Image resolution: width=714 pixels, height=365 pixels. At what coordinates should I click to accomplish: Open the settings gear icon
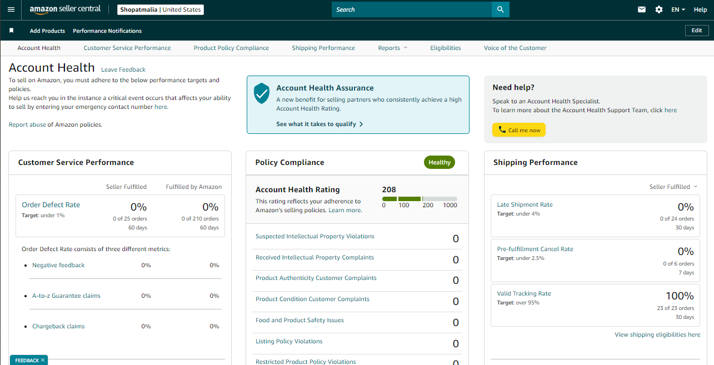pyautogui.click(x=659, y=9)
